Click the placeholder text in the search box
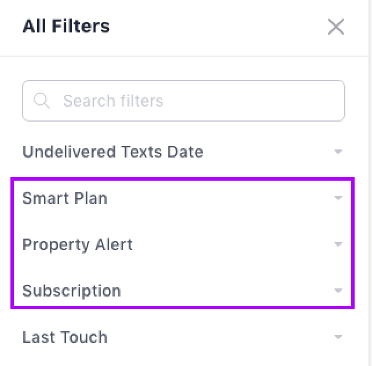372x366 pixels. click(113, 101)
